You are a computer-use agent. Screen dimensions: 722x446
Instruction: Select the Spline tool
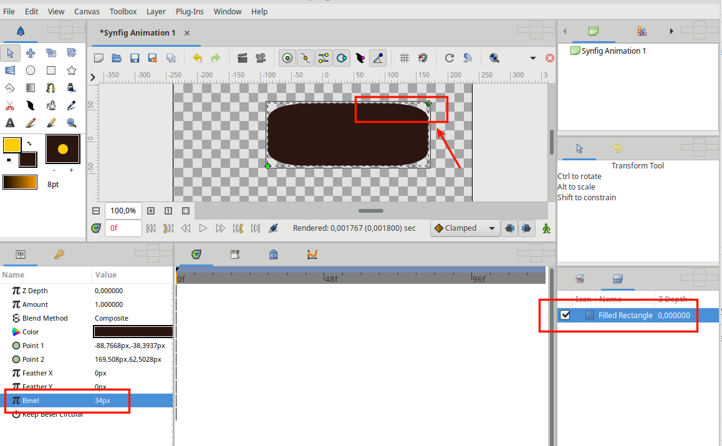(51, 87)
